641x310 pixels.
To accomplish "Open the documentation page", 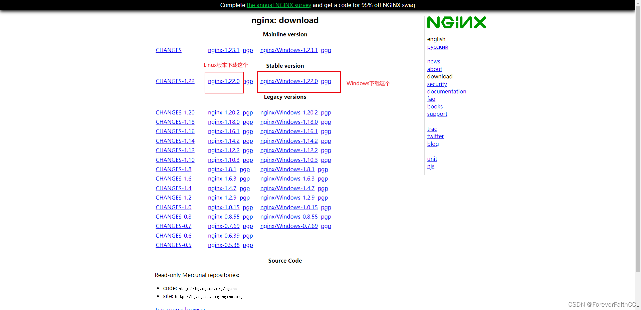I will pyautogui.click(x=446, y=91).
